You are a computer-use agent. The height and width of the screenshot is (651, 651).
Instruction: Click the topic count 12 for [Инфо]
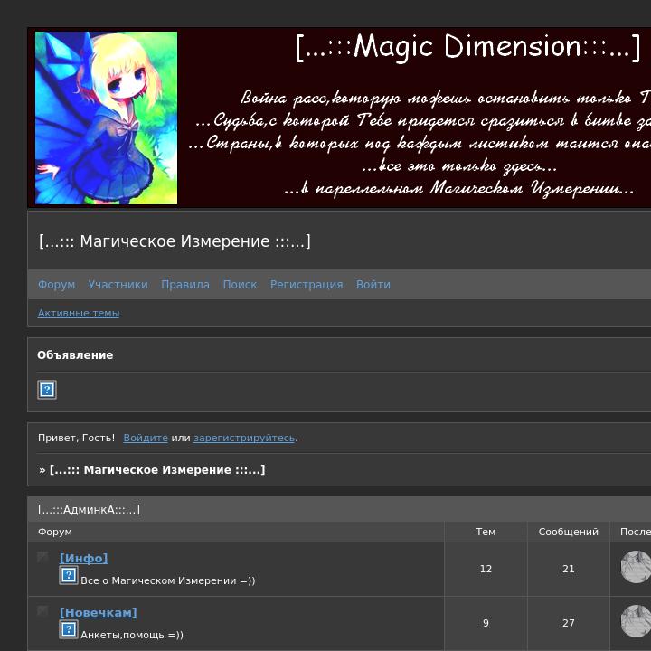pyautogui.click(x=486, y=569)
